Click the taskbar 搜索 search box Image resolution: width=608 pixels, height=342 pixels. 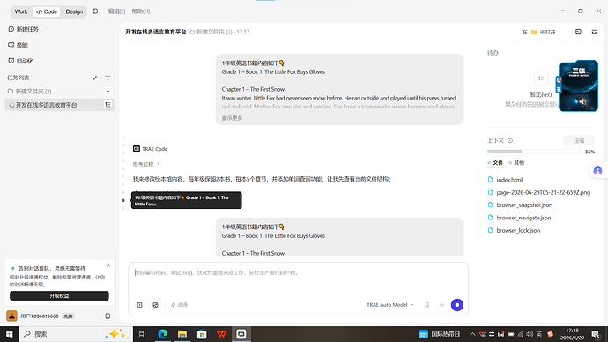point(76,334)
